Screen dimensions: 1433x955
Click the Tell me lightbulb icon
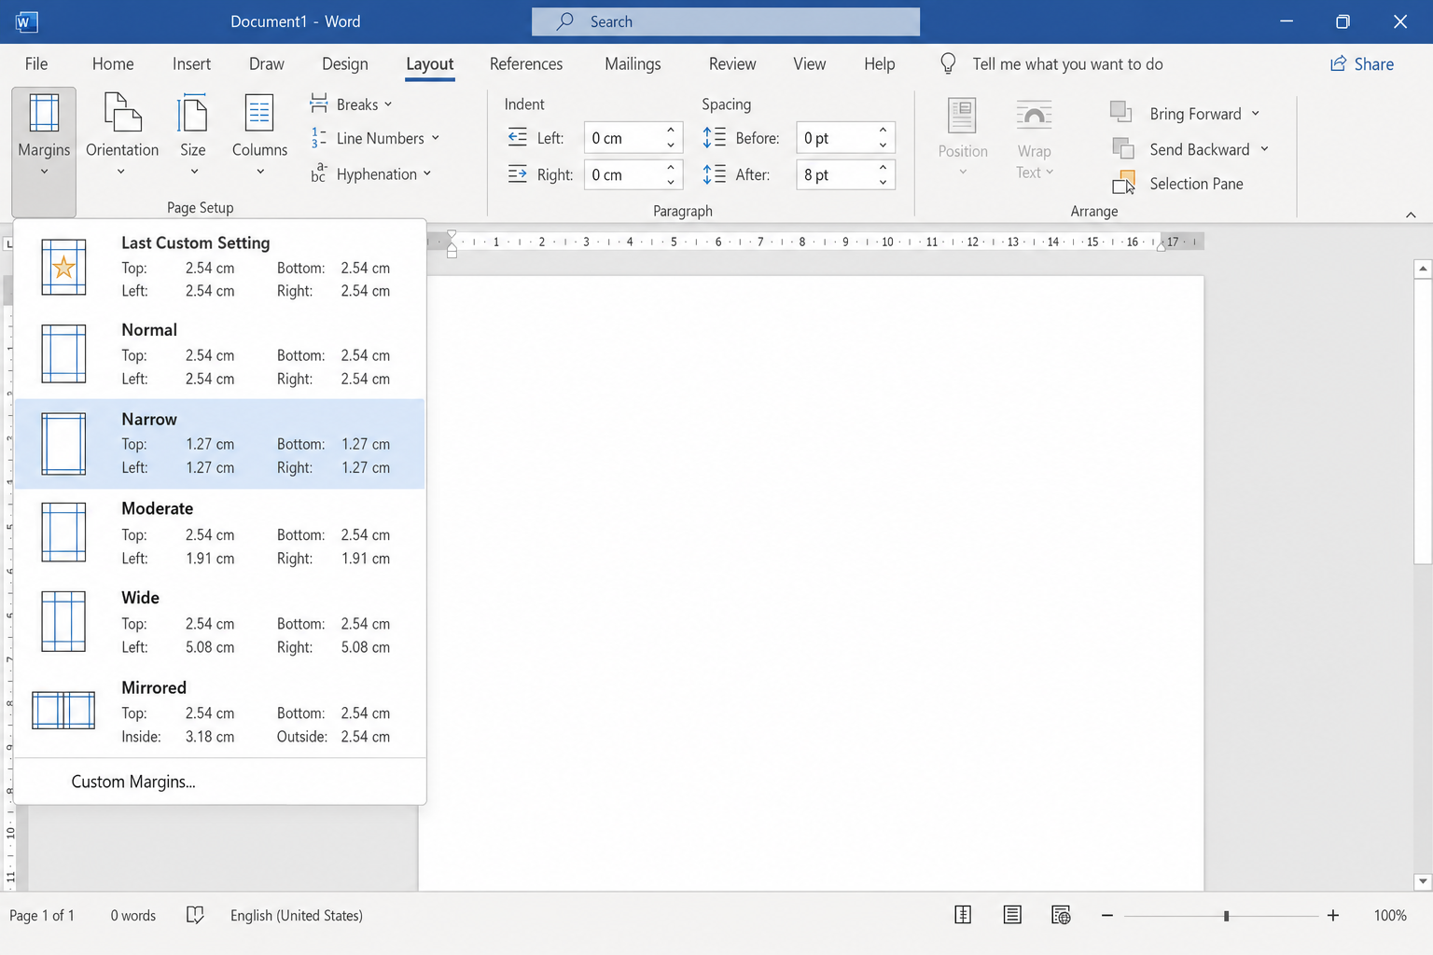pos(948,63)
